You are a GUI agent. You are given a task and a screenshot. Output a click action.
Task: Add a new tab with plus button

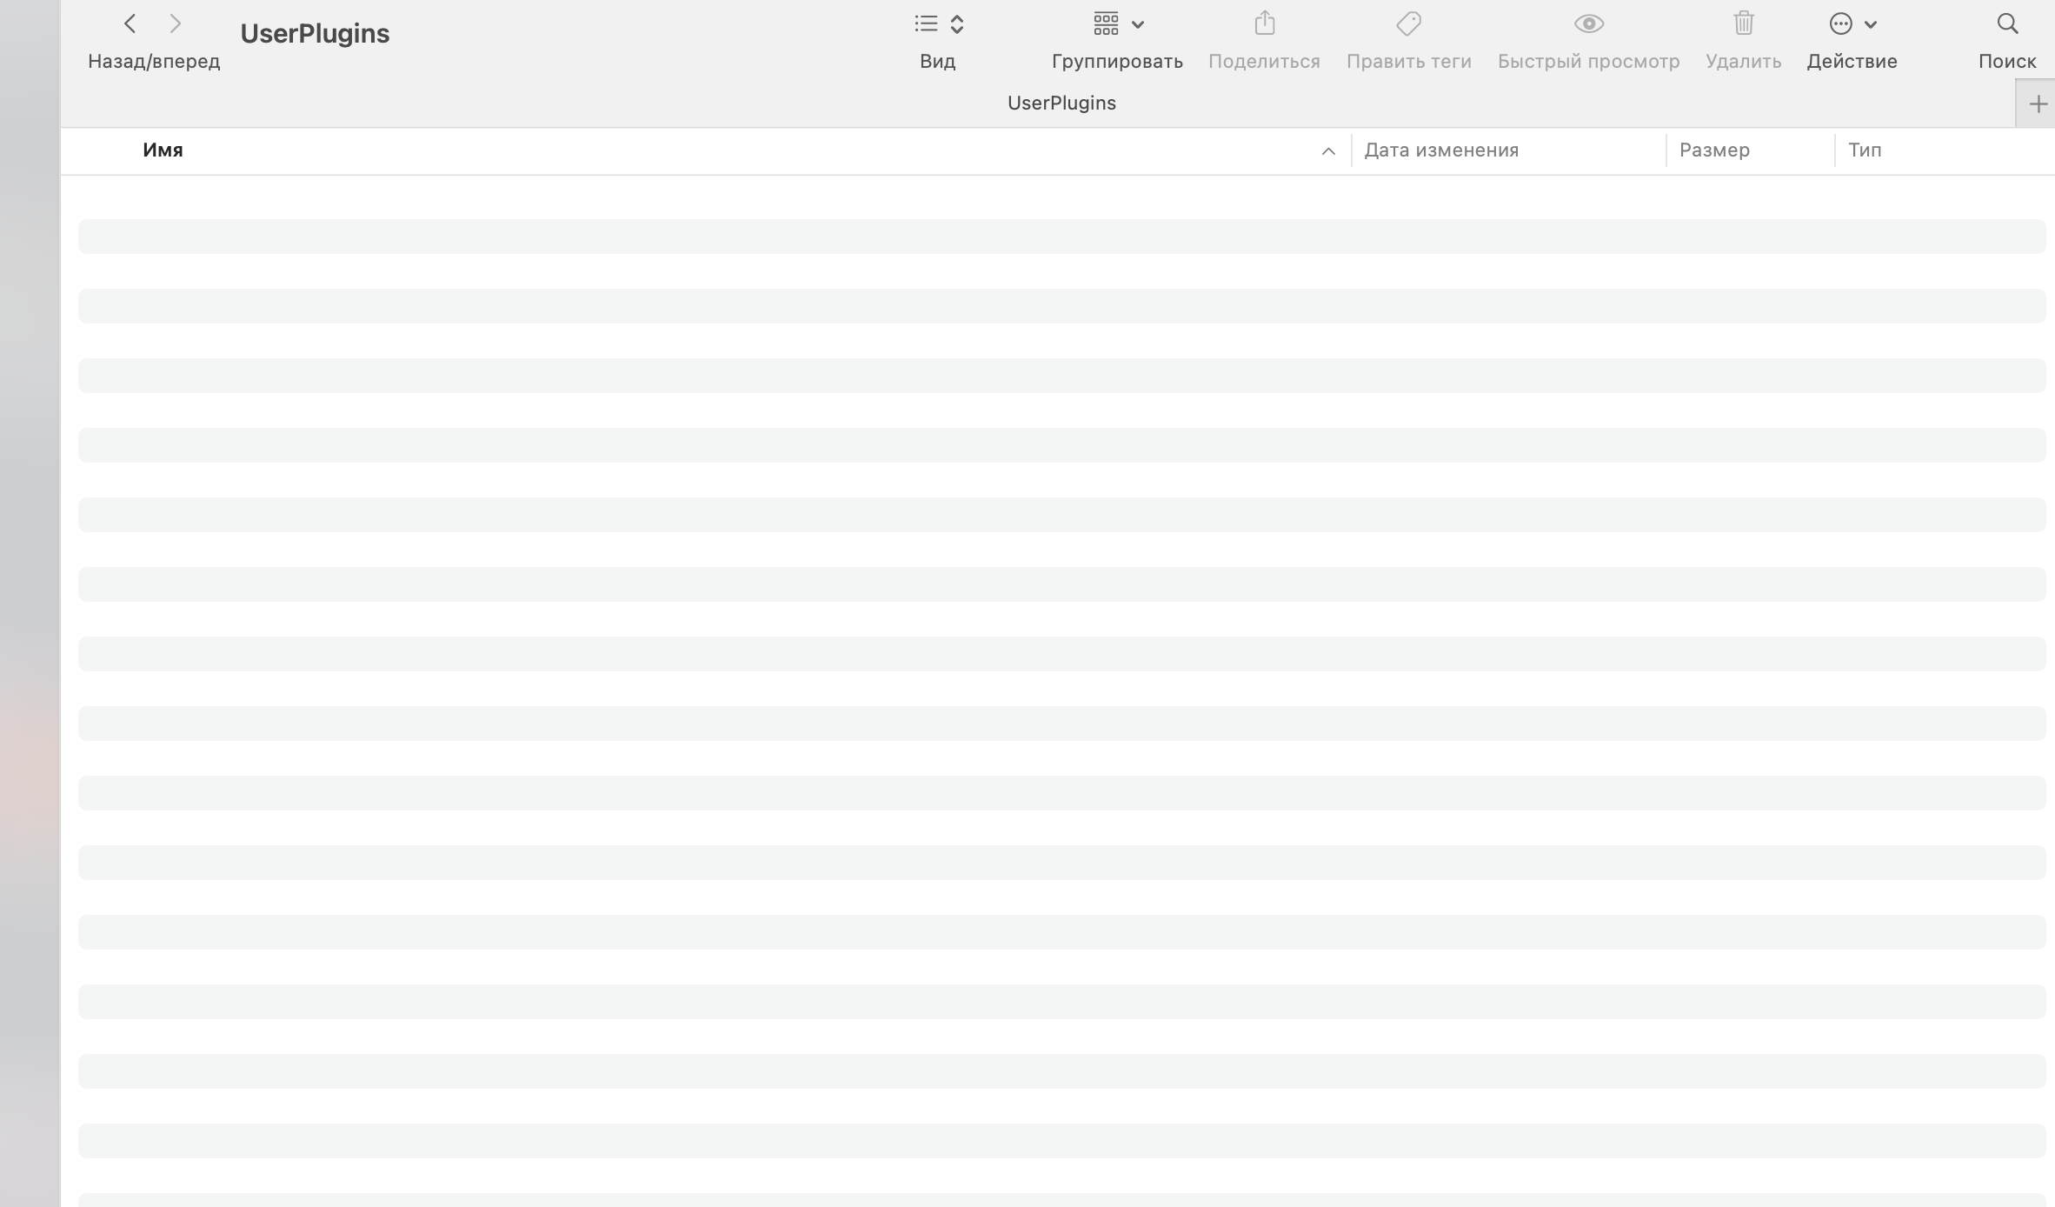coord(2038,104)
